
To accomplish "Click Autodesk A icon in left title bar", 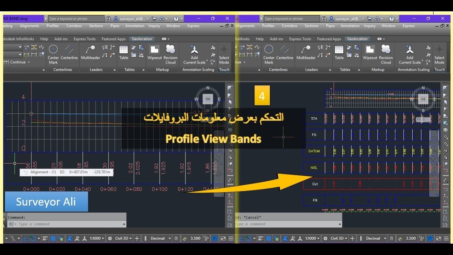I will coord(162,18).
